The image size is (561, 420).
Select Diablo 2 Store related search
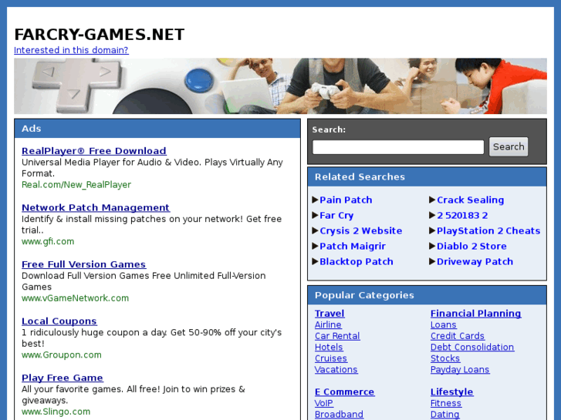(471, 247)
